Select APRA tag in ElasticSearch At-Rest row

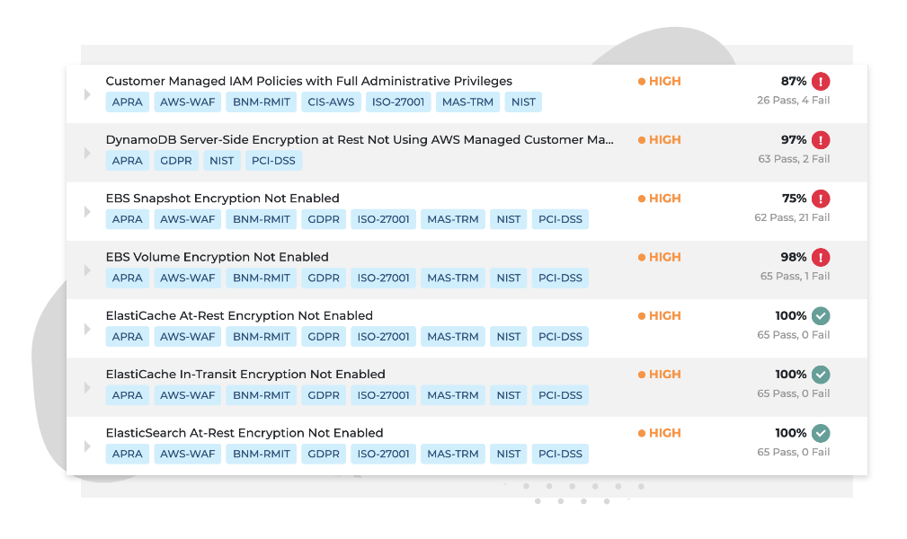[x=128, y=454]
